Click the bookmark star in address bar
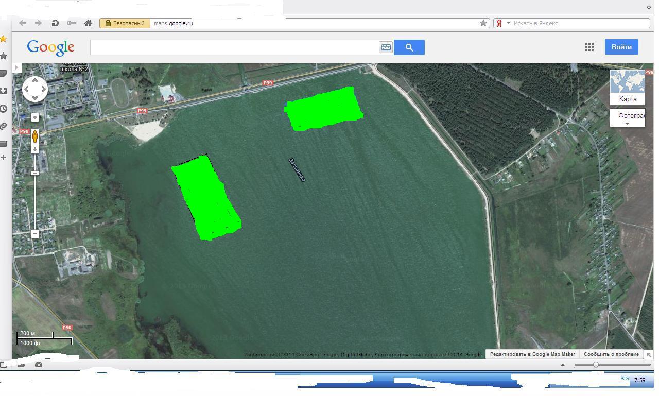Screen dimensions: 659x412 tap(483, 23)
